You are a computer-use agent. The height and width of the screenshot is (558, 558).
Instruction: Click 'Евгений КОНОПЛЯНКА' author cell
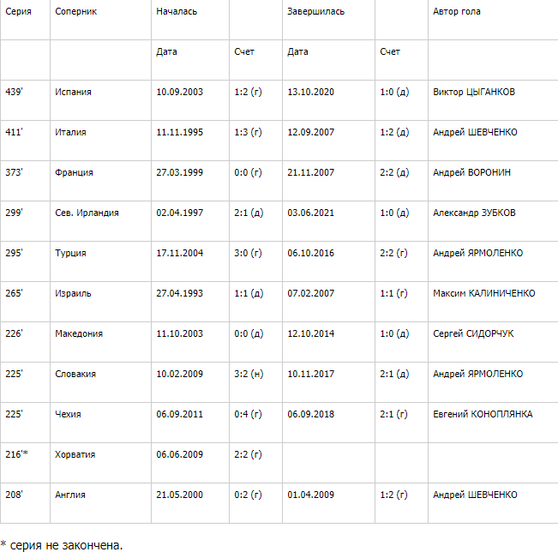pos(483,414)
